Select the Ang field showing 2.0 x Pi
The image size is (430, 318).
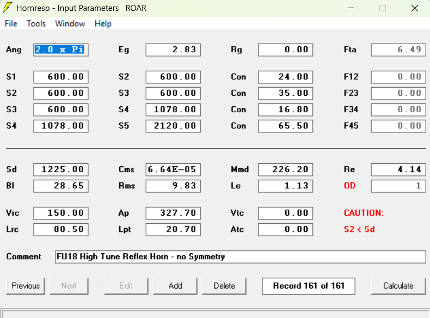[x=61, y=50]
